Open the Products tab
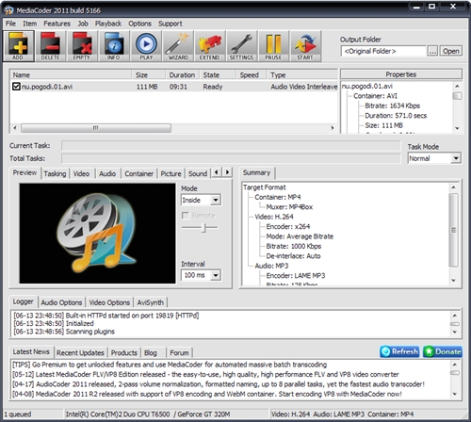 124,352
